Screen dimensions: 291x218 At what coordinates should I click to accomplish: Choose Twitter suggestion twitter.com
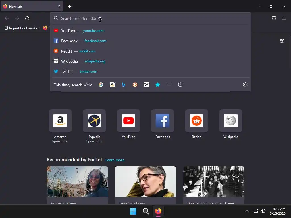click(151, 71)
